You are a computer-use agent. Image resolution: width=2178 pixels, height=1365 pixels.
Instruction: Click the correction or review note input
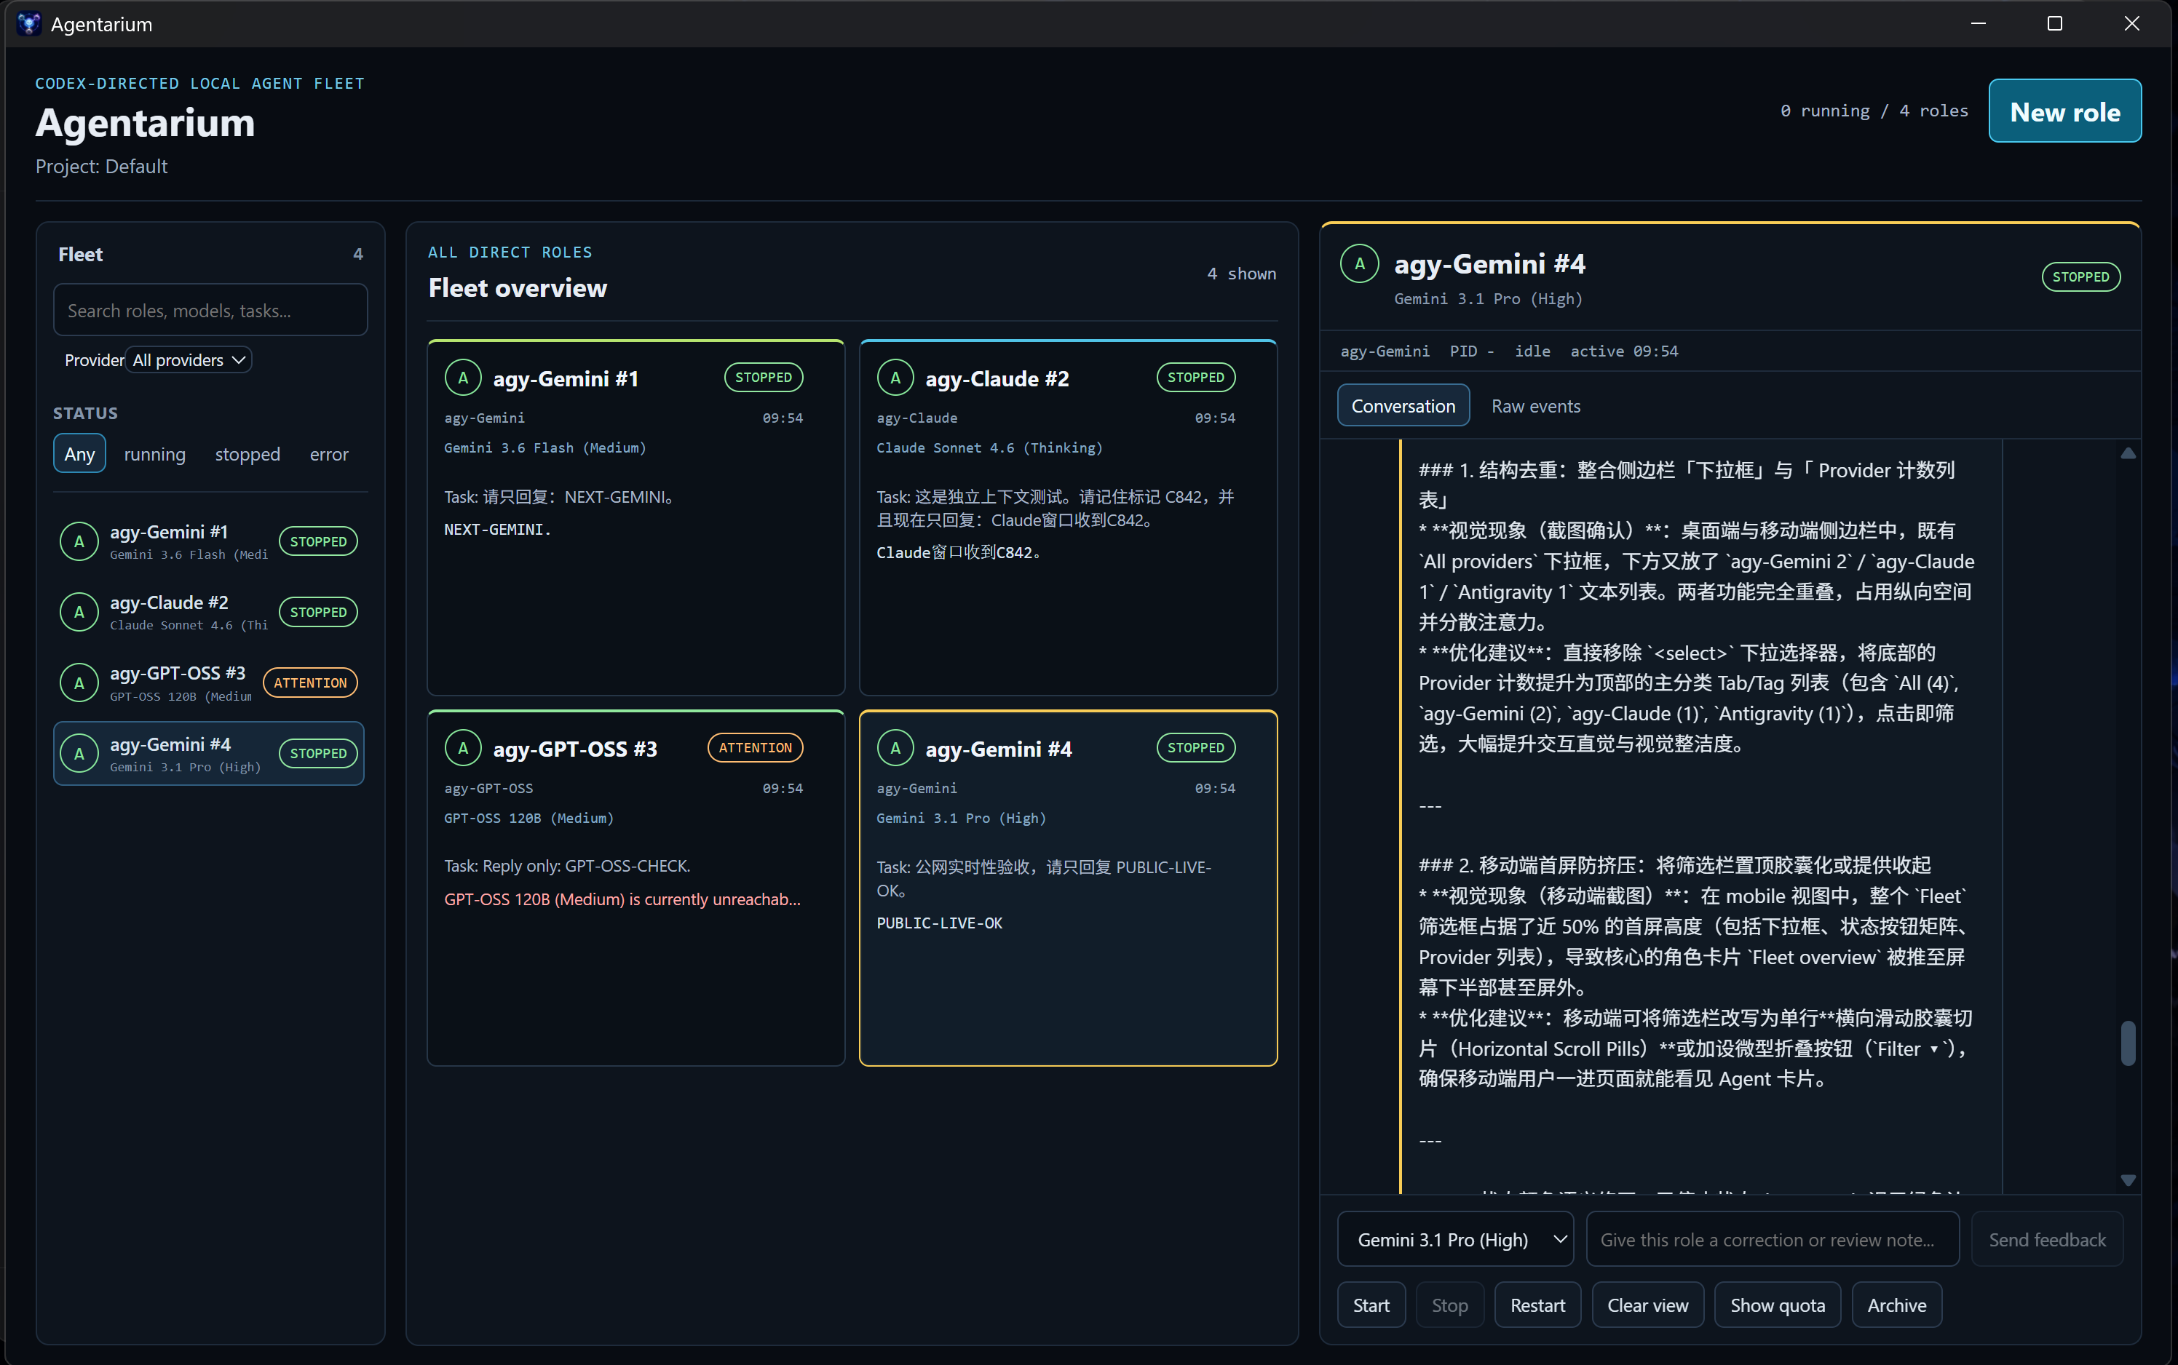tap(1773, 1240)
